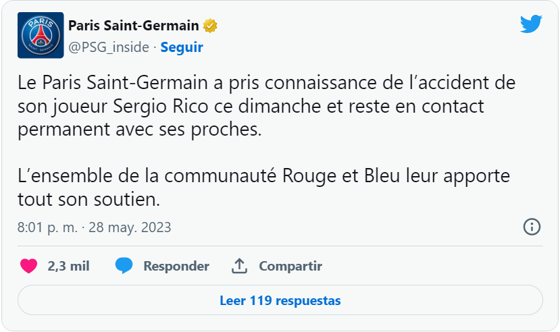Click the Responder label
This screenshot has height=332, width=560.
176,266
